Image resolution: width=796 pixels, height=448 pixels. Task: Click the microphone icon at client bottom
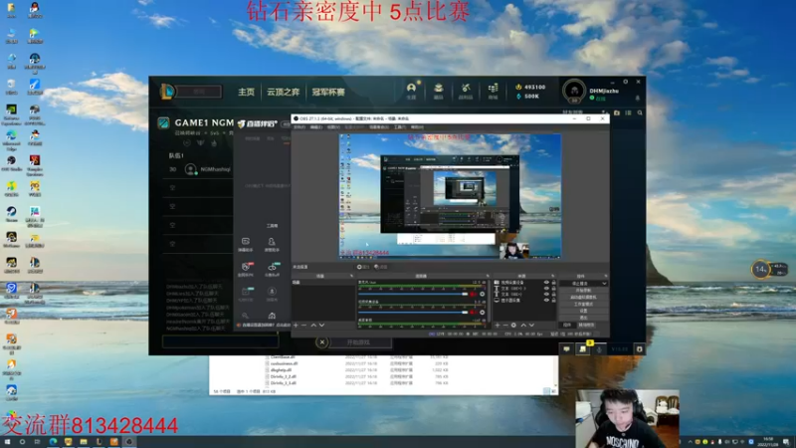(599, 349)
